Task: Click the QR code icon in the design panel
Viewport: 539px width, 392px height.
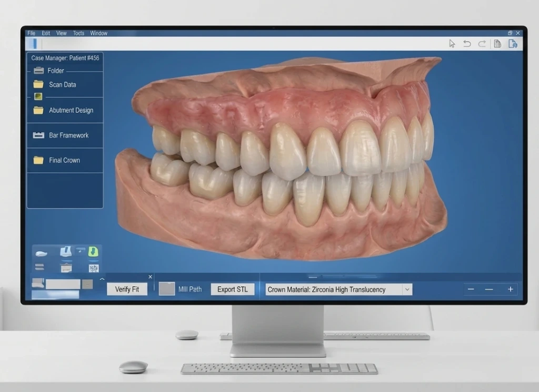Action: [x=93, y=268]
